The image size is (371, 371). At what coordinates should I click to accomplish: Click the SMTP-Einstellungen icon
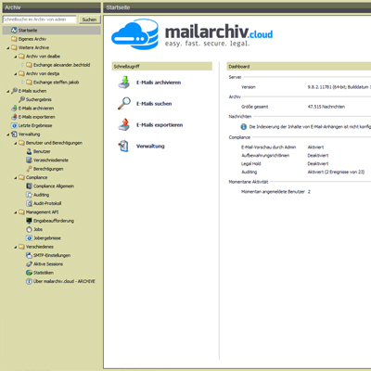click(29, 255)
